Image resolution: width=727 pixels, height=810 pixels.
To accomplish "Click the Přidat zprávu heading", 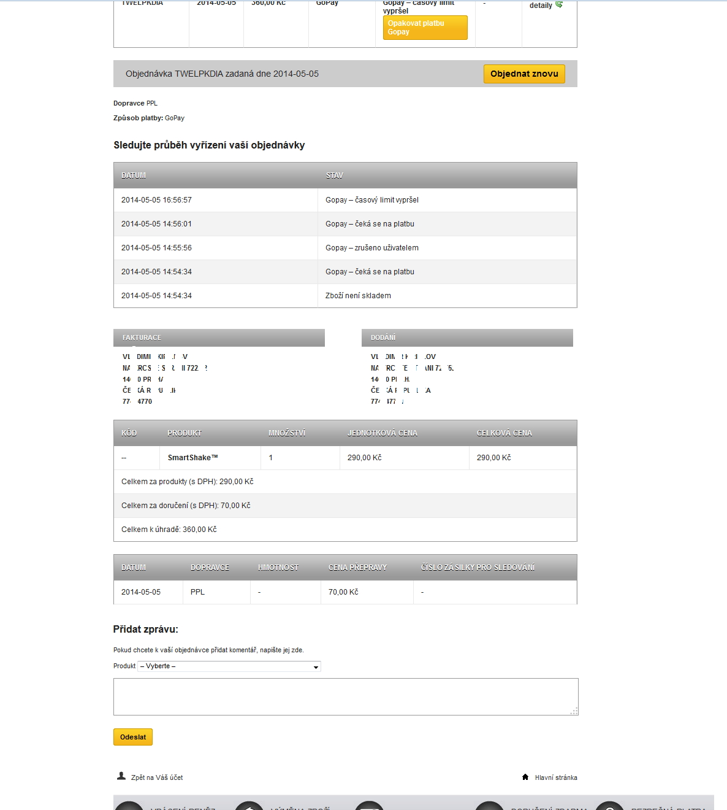I will (x=146, y=629).
